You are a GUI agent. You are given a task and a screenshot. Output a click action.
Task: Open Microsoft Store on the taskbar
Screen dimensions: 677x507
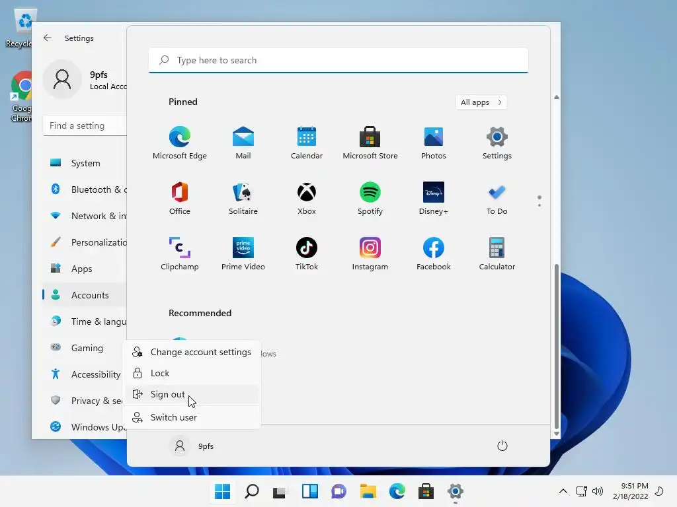[426, 491]
